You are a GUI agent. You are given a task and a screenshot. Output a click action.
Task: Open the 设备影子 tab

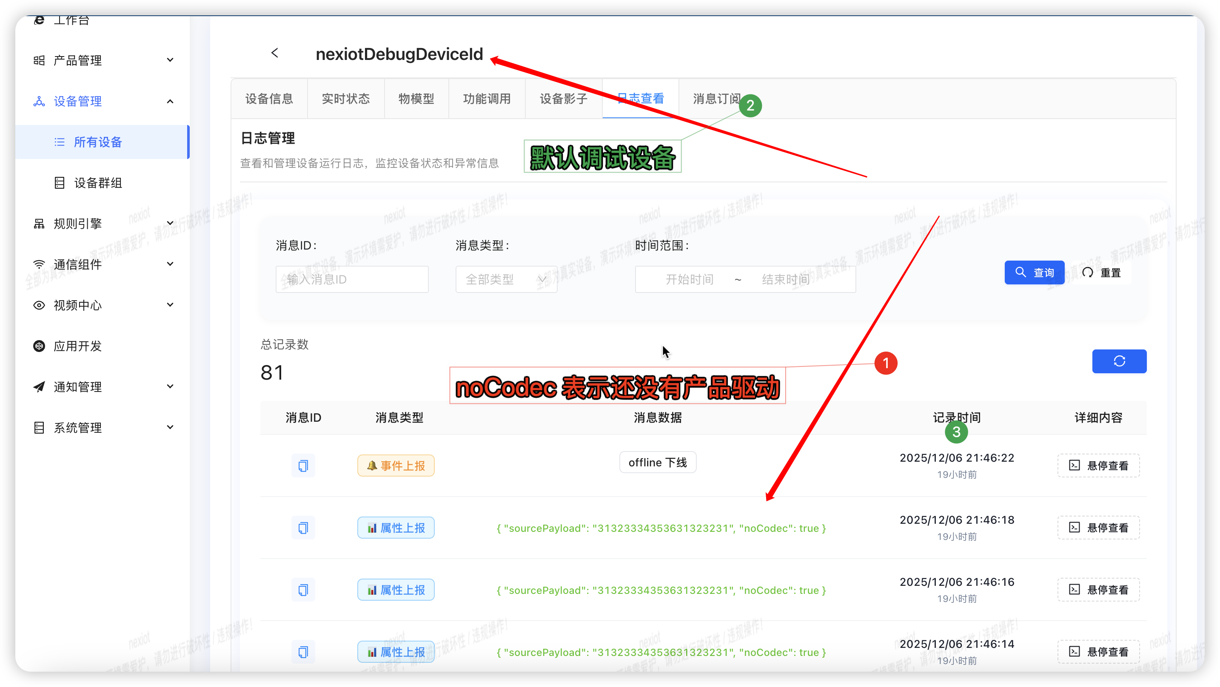coord(563,99)
